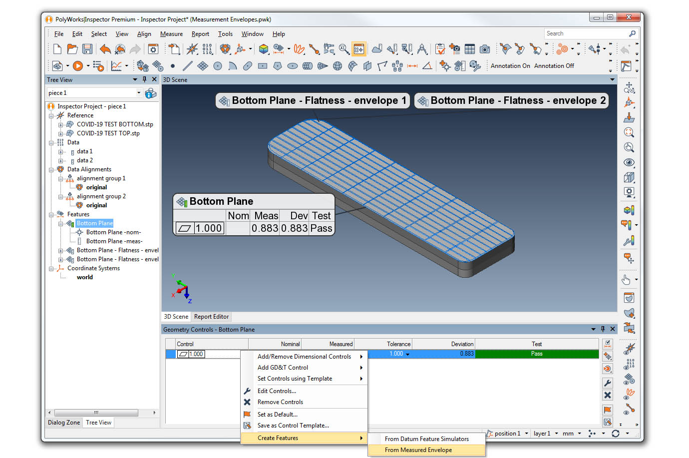Click the clipboard checkmark report icon

click(x=440, y=49)
